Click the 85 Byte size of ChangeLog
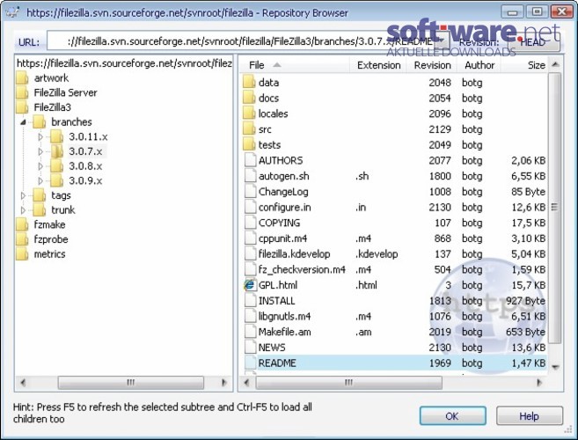Viewport: 578px width, 440px height. point(528,192)
